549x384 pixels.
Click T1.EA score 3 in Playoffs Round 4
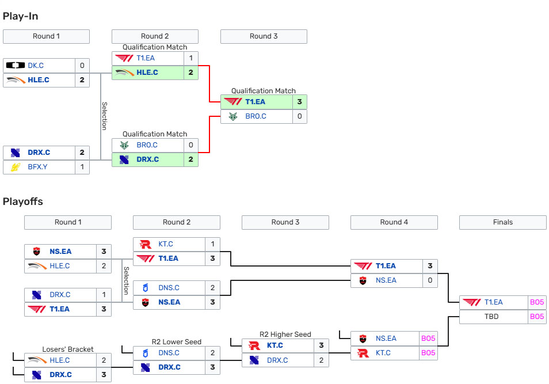tap(429, 266)
